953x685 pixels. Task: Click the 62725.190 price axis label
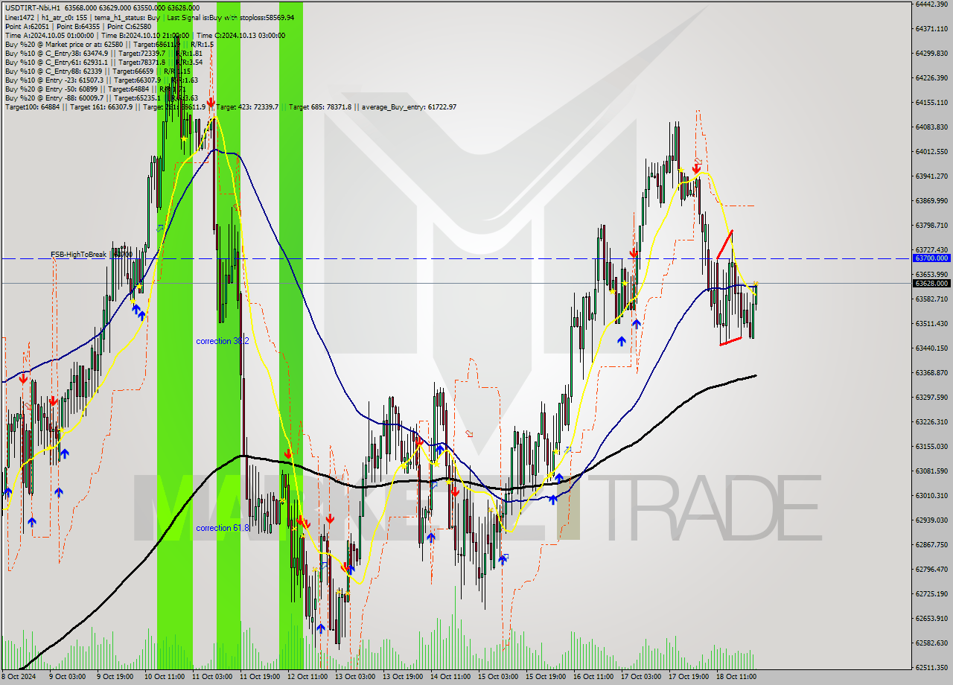931,593
